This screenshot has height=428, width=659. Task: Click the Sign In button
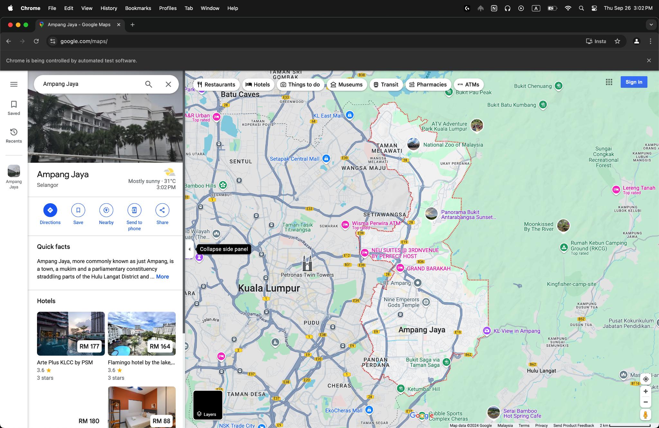(634, 82)
